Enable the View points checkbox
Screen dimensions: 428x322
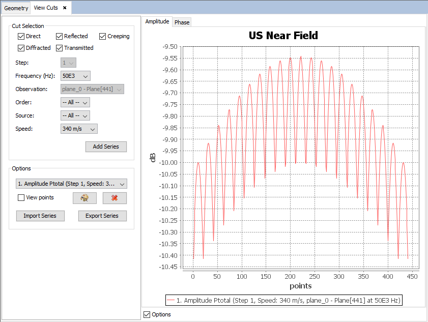(21, 197)
